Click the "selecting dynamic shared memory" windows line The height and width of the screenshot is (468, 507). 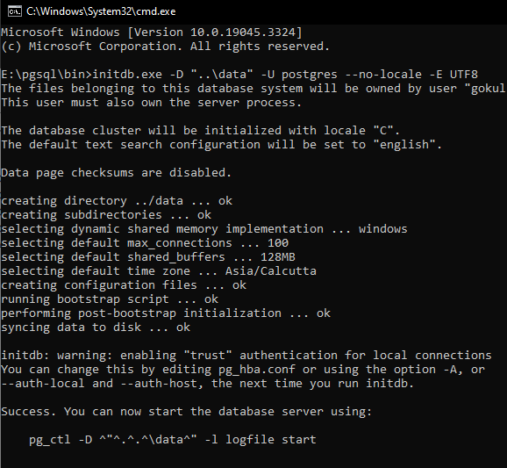204,229
